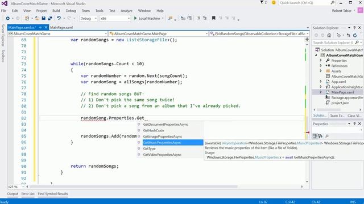Viewport: 364px width, 204px height.
Task: Click the editor split window handle icon
Action: pos(307,39)
